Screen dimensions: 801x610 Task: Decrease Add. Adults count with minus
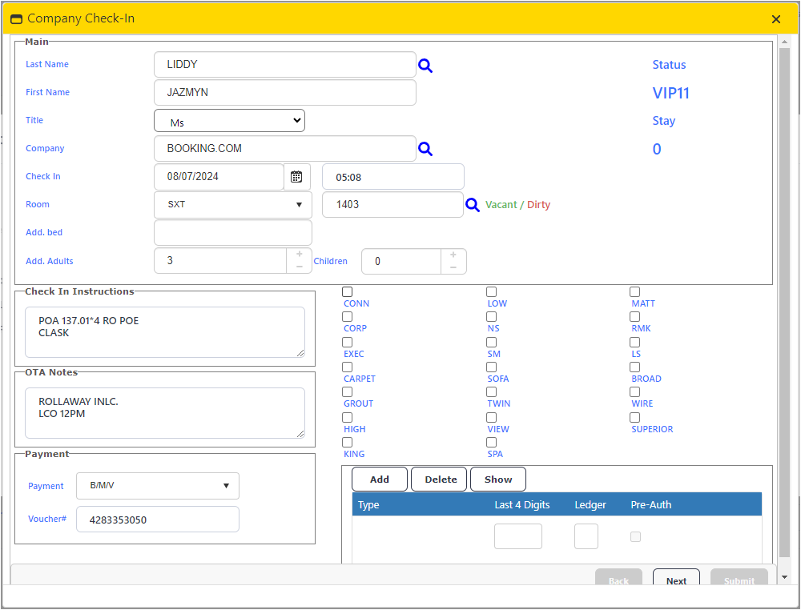[x=300, y=267]
